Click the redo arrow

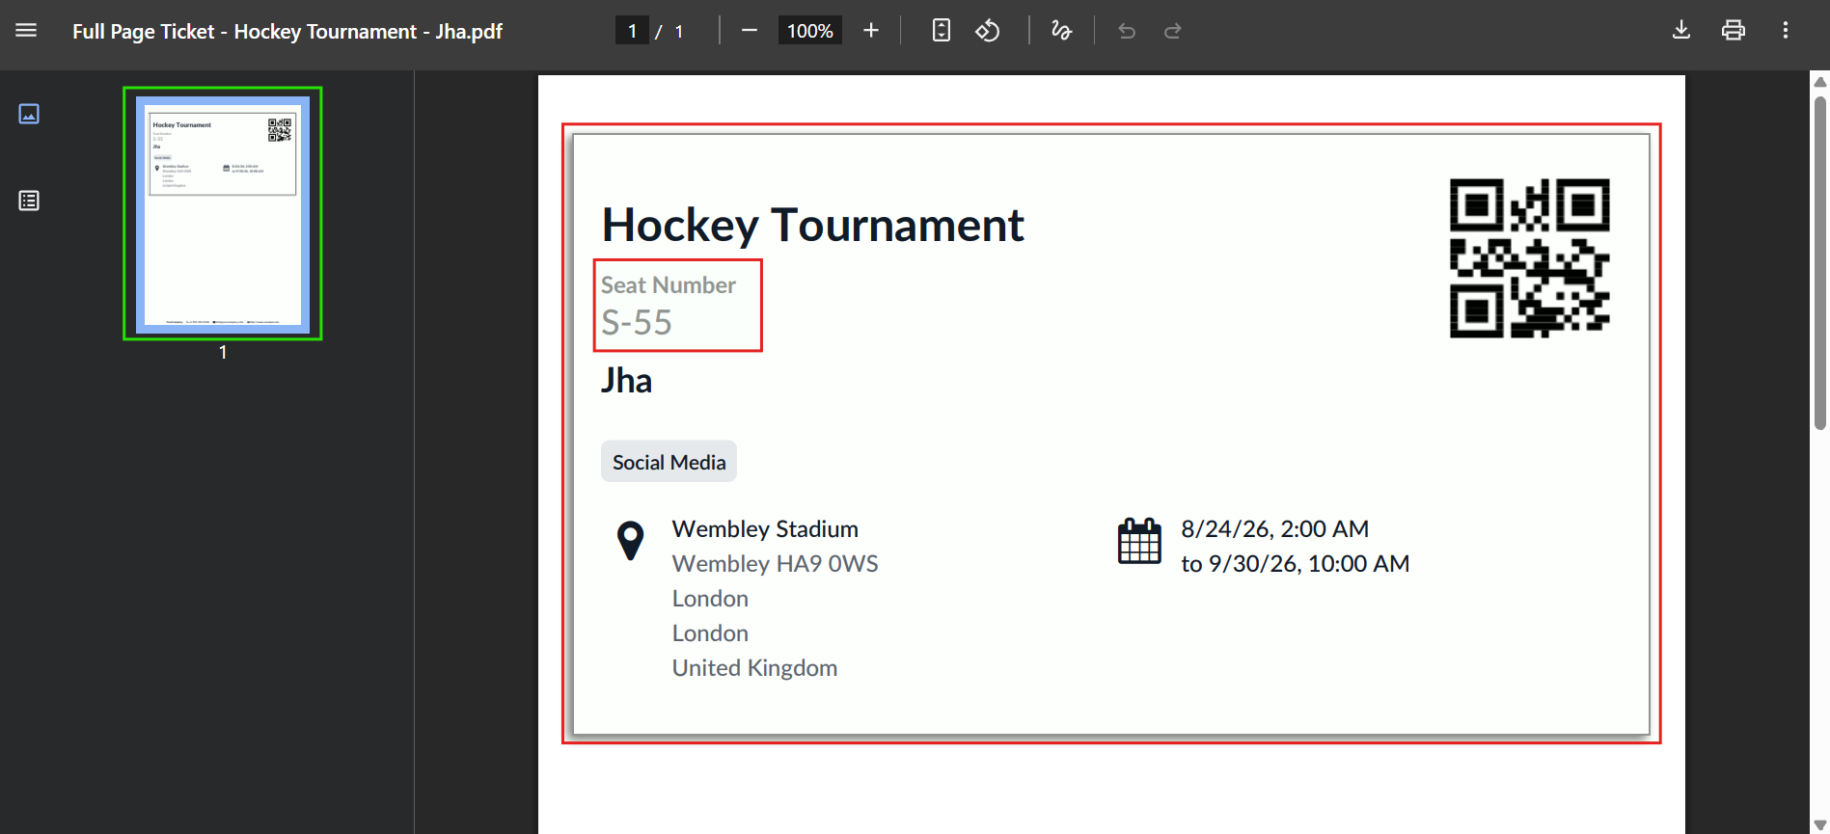[x=1173, y=31]
